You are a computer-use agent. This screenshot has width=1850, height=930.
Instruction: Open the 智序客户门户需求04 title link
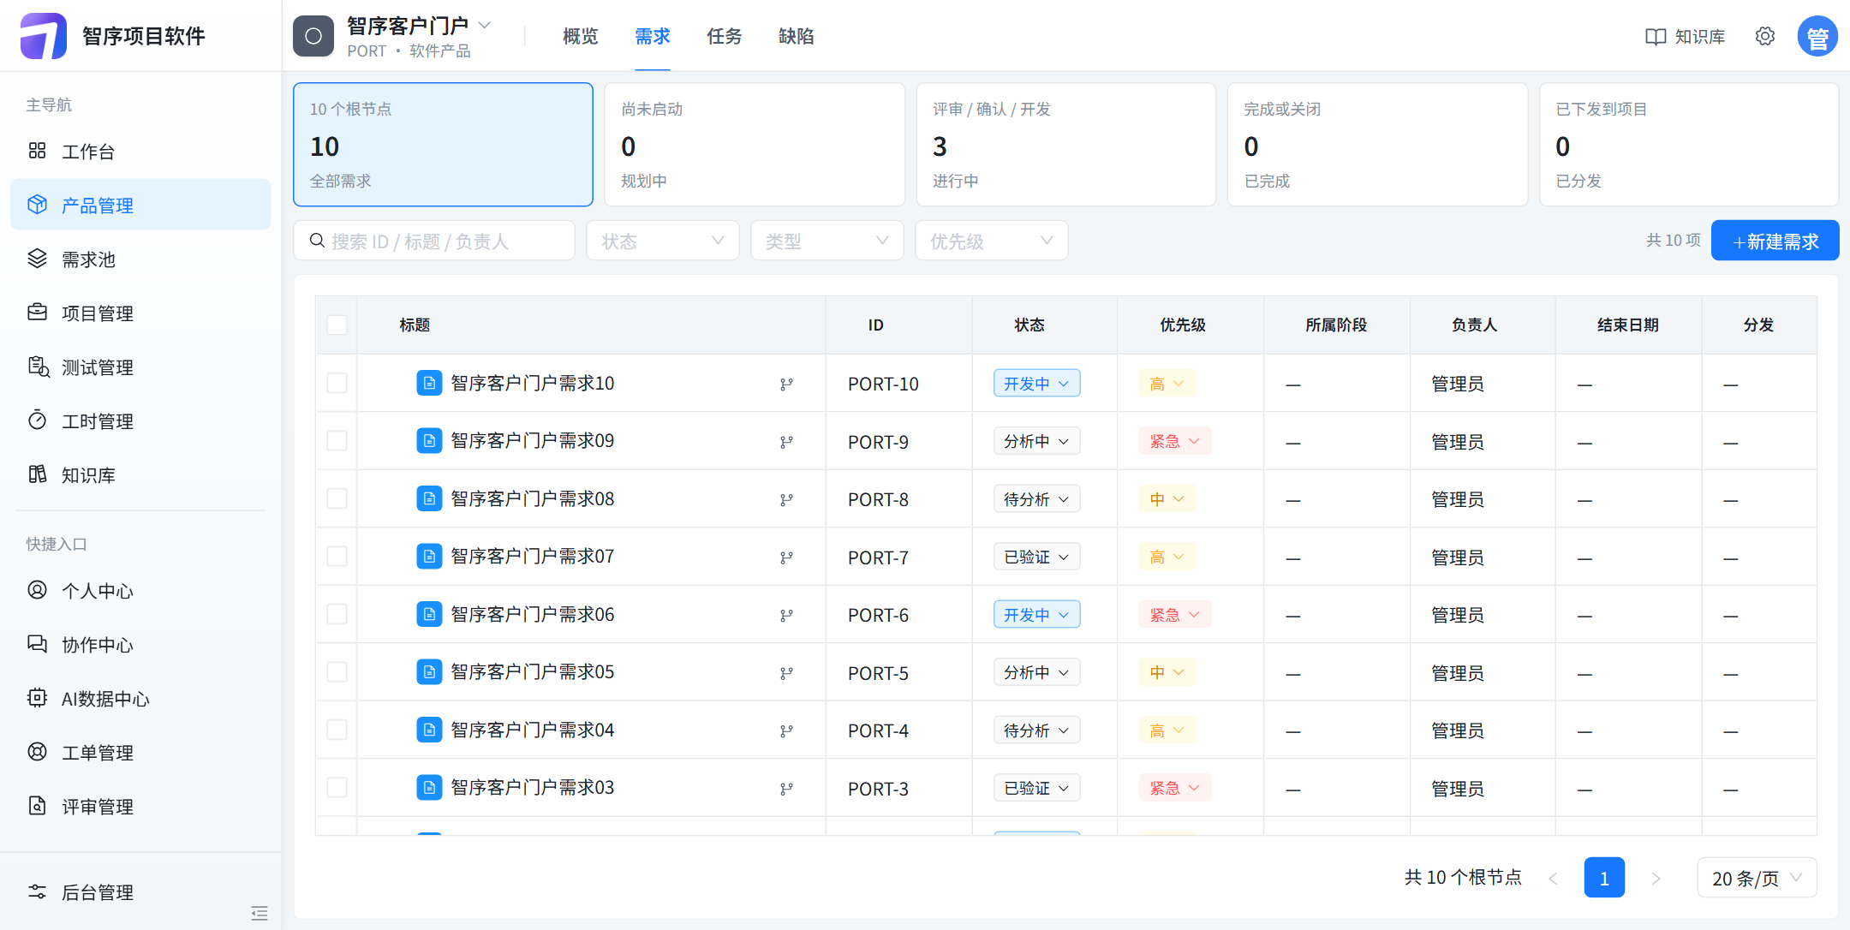click(x=533, y=730)
